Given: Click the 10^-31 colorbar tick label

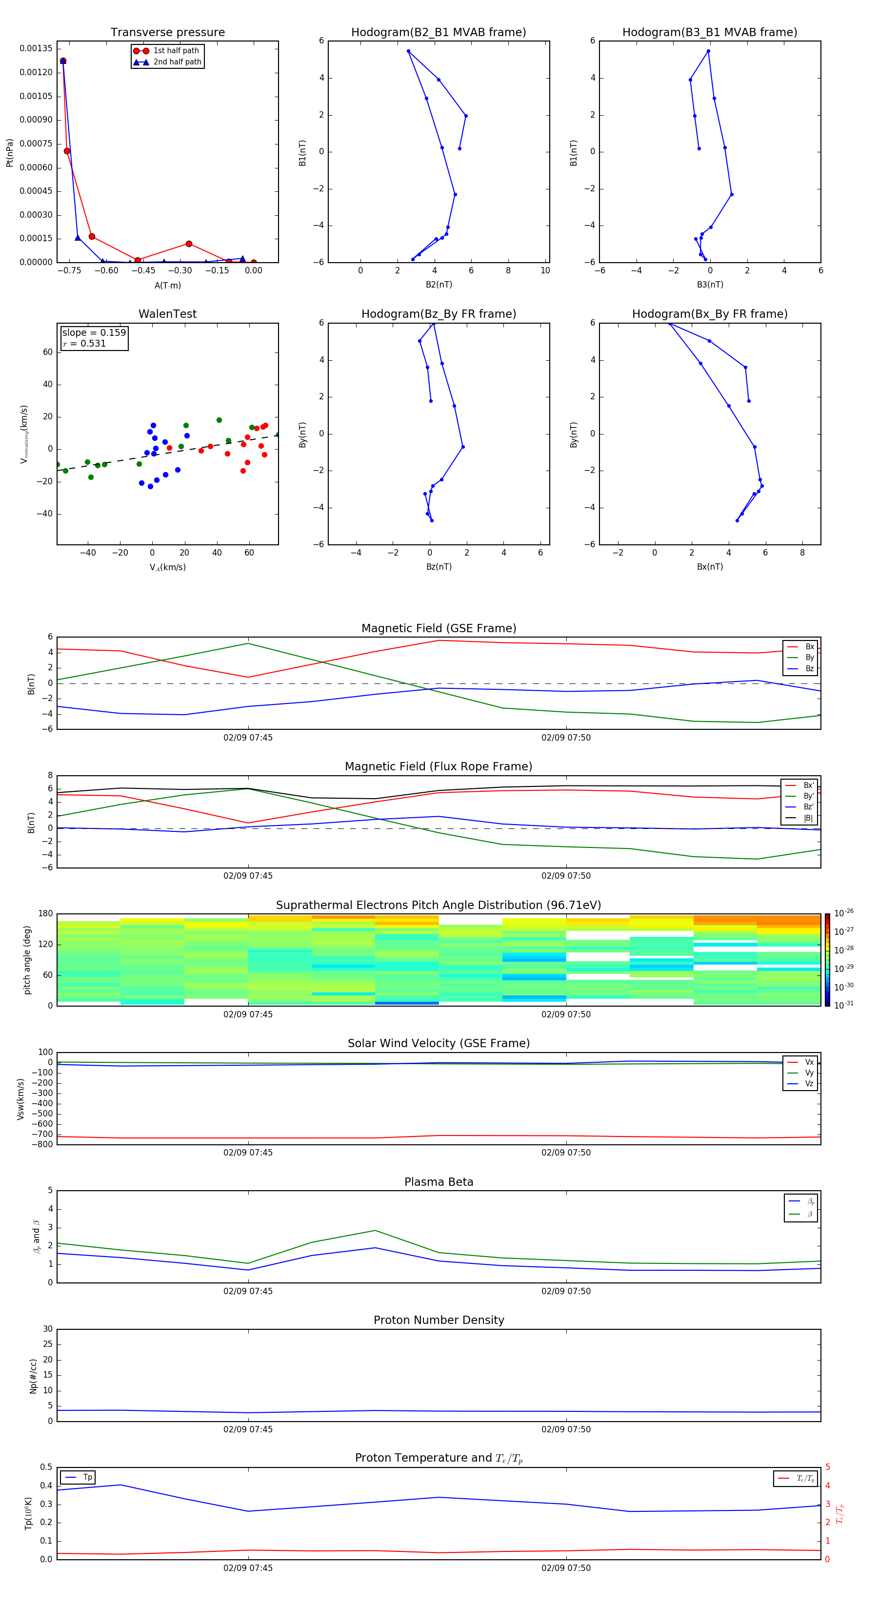Looking at the screenshot, I should click(x=844, y=1005).
